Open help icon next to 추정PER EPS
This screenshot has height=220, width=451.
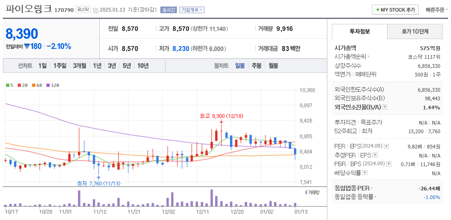click(375, 155)
